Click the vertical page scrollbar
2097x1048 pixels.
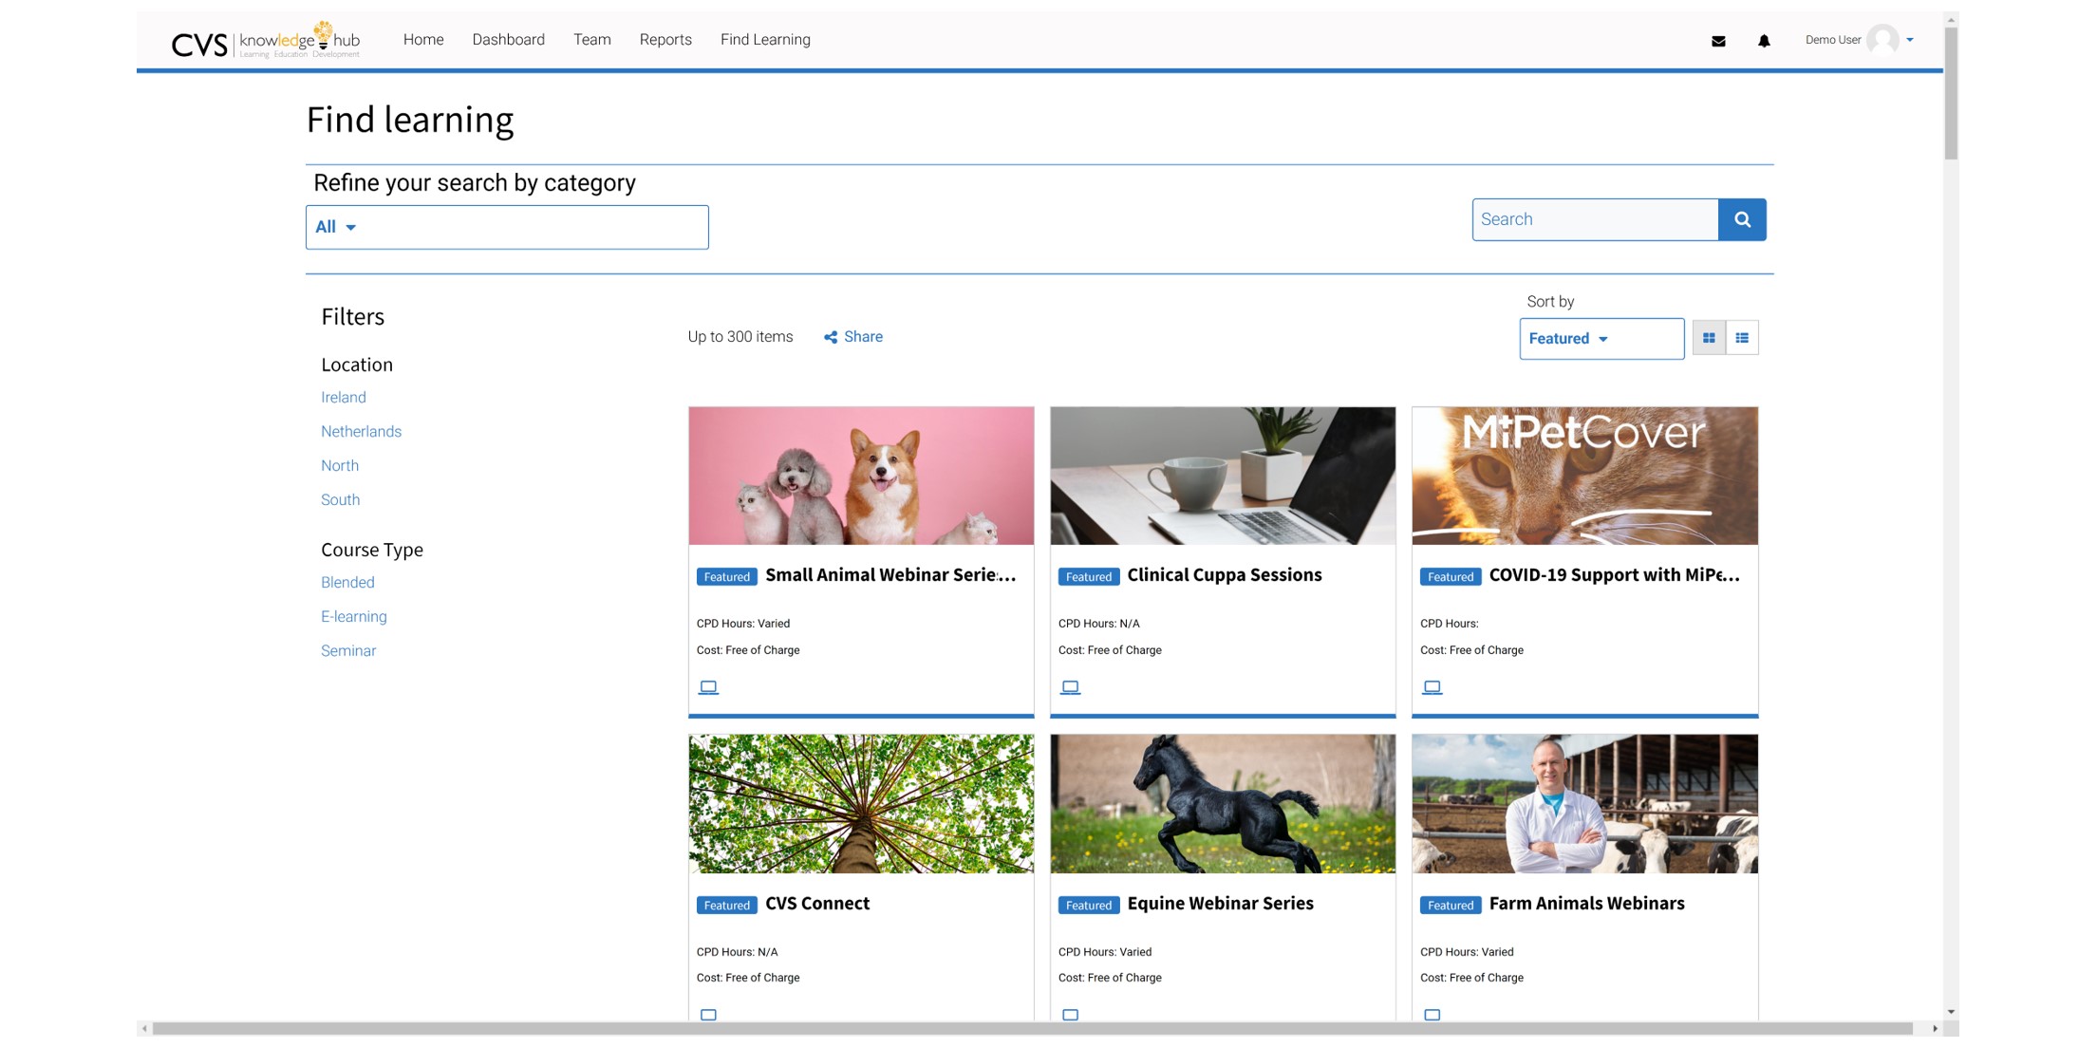click(1951, 93)
